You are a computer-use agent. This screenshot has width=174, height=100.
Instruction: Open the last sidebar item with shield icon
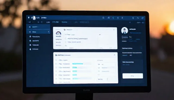[x=34, y=49]
